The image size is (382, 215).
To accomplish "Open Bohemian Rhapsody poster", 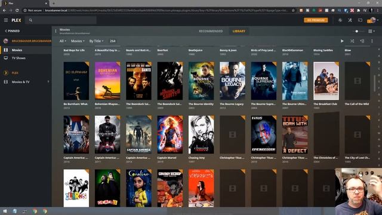I will pyautogui.click(x=107, y=81).
